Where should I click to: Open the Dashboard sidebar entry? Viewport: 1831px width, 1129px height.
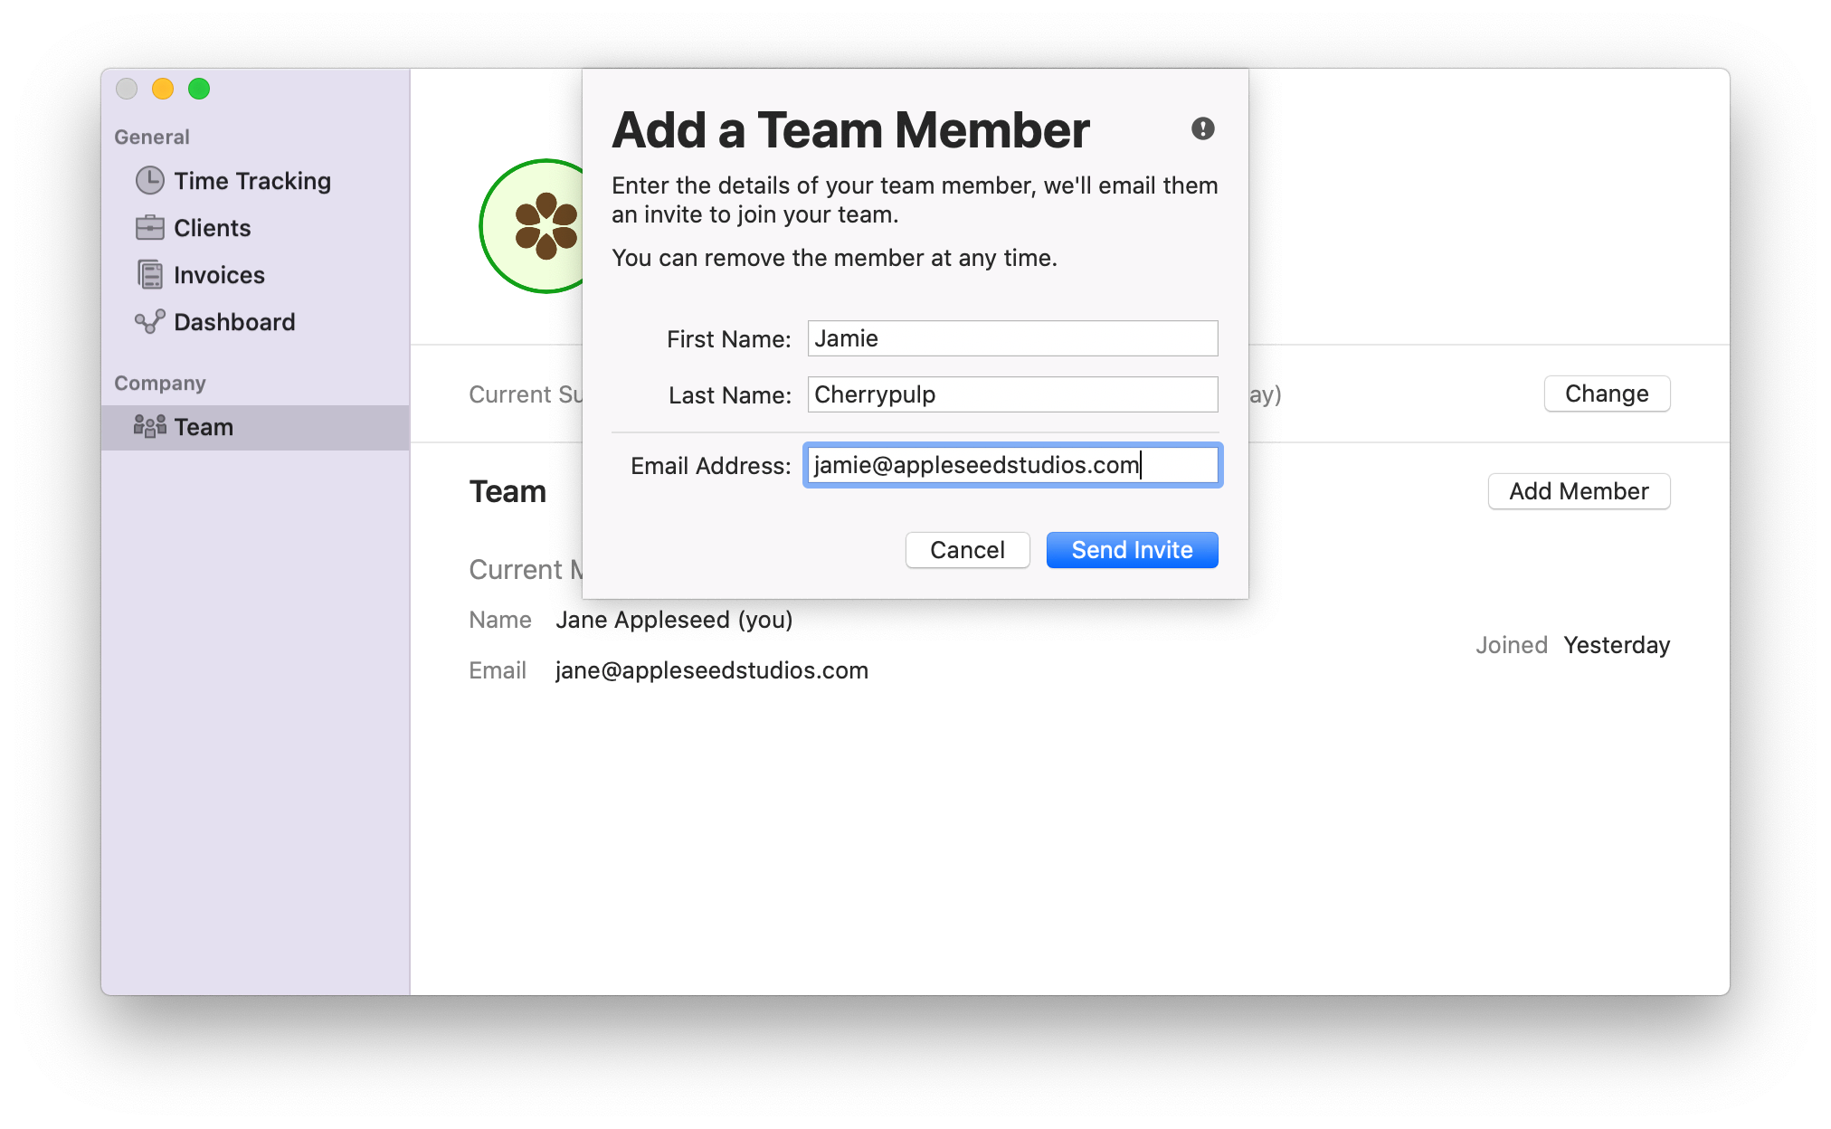234,321
